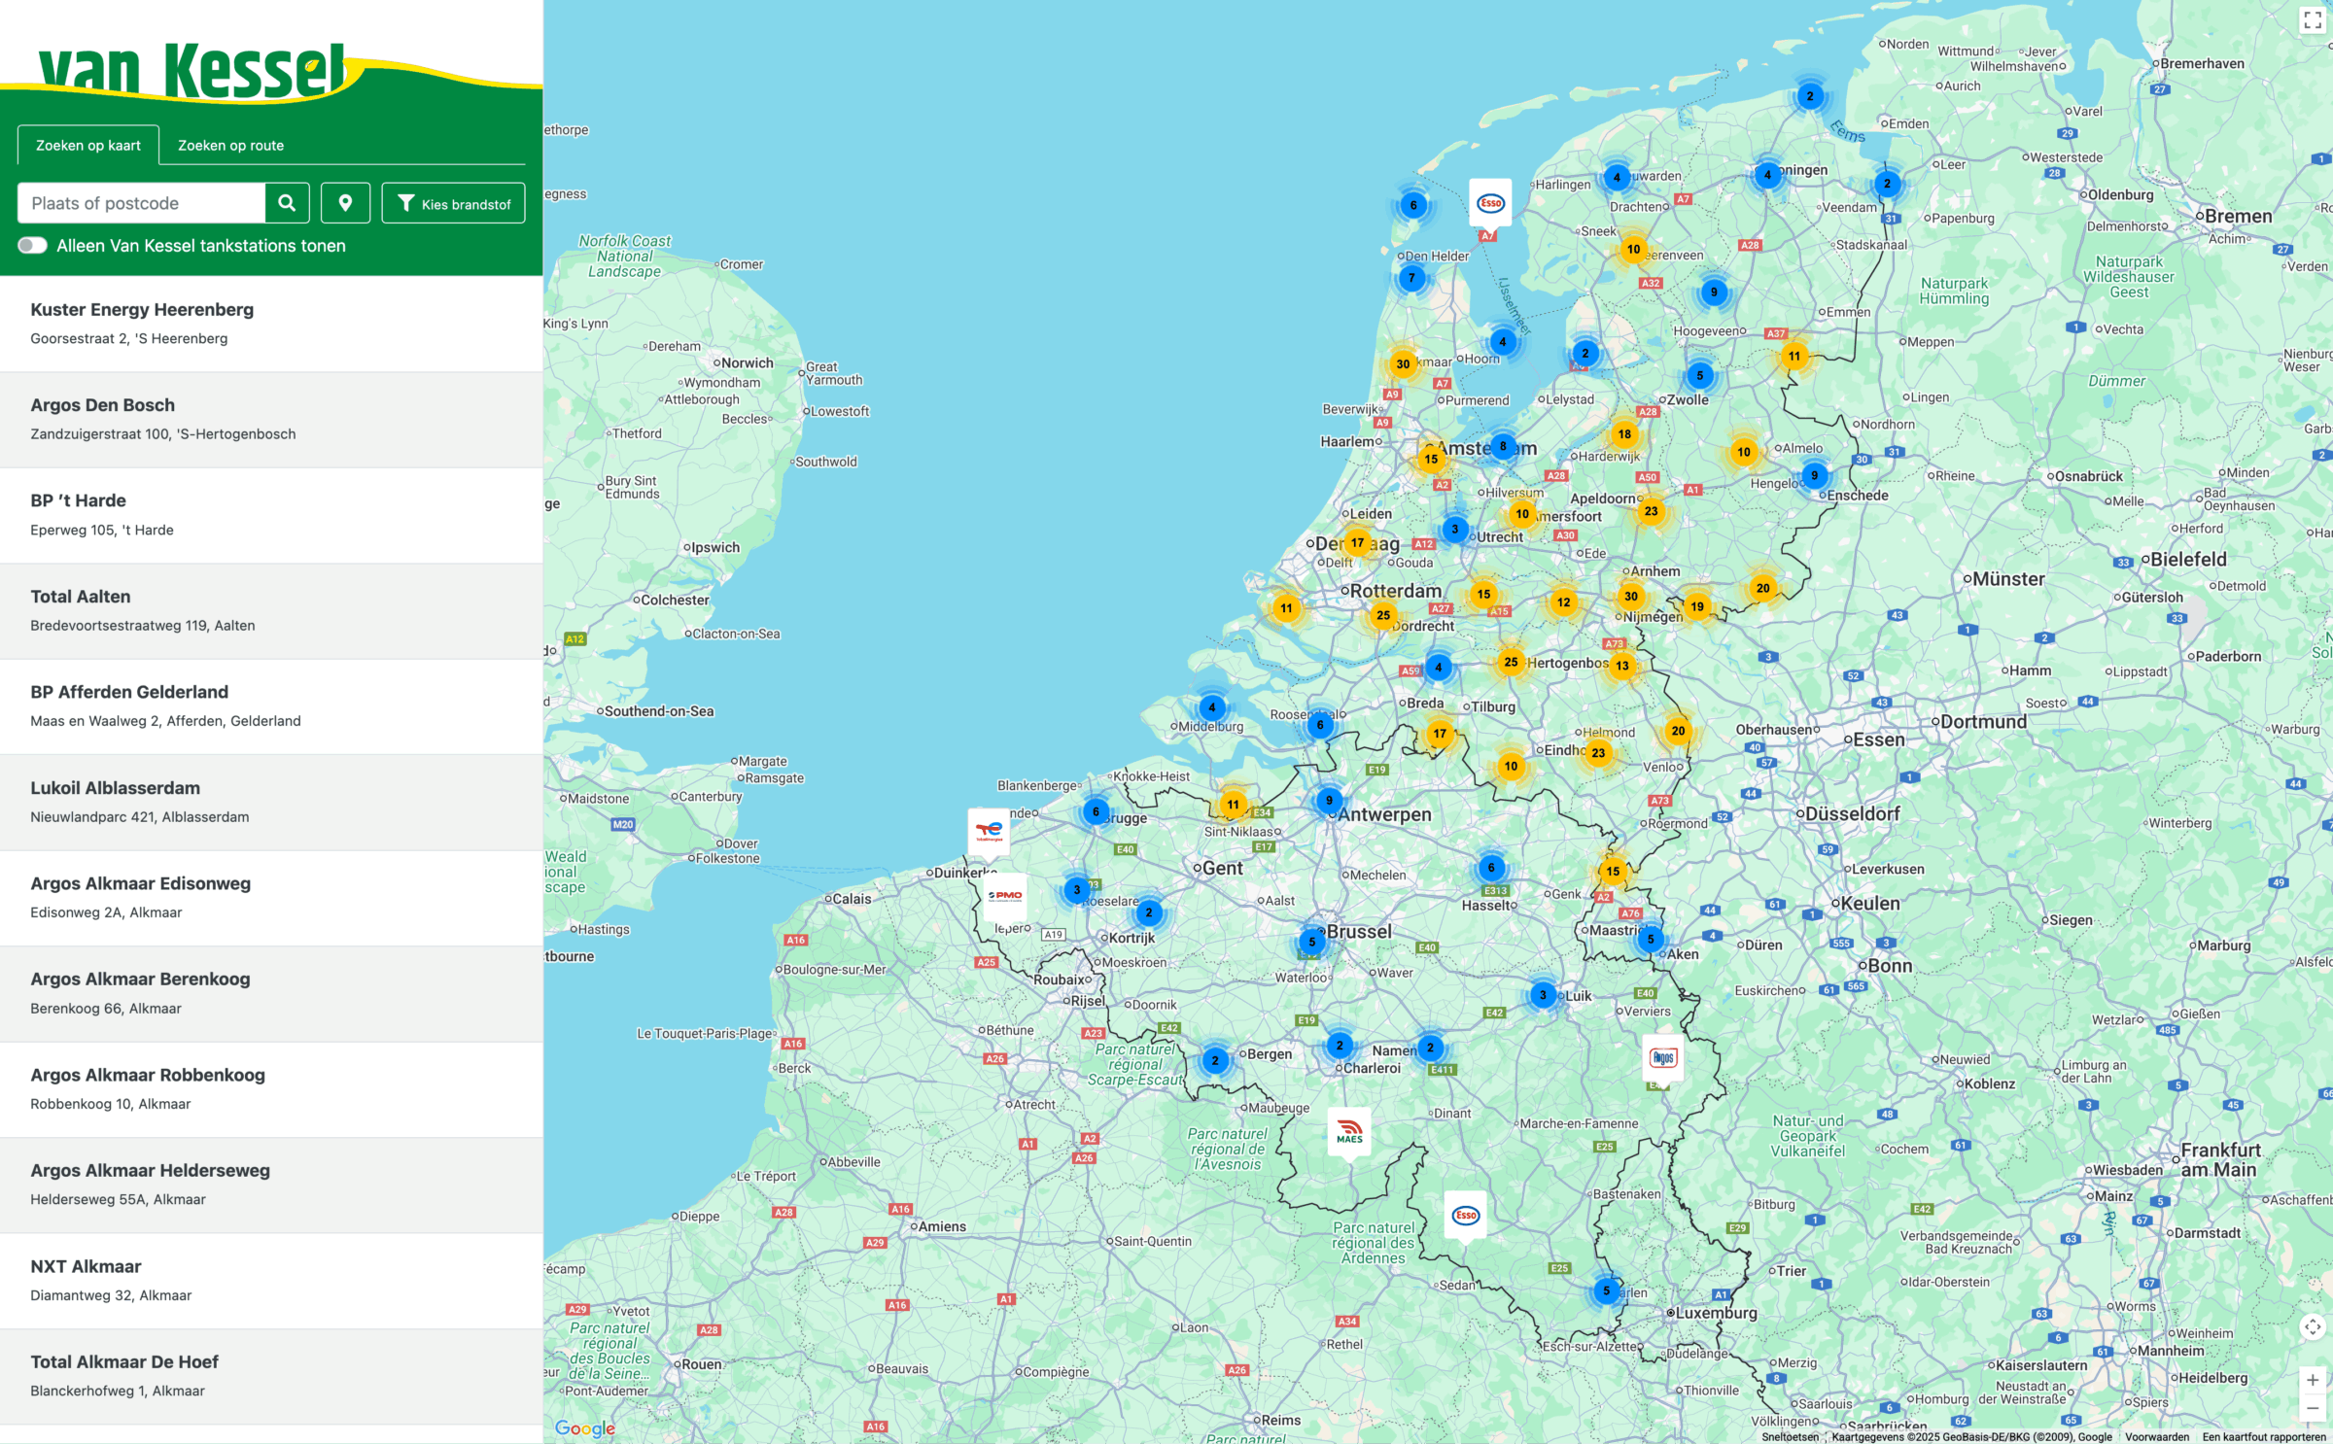
Task: Open cluster 9 near Antwerpen
Action: 1329,801
